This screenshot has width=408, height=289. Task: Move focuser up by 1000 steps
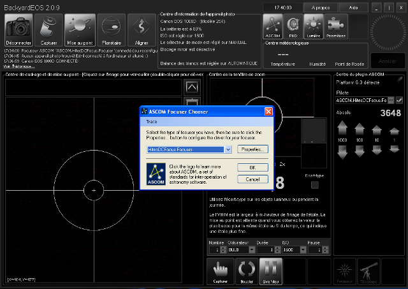(x=342, y=128)
